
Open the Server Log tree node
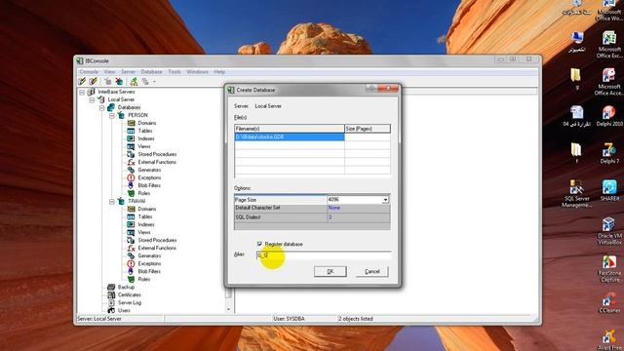[130, 302]
